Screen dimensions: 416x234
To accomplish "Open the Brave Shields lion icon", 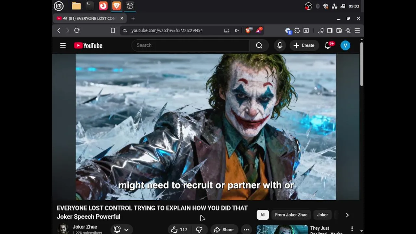I will pos(248,31).
